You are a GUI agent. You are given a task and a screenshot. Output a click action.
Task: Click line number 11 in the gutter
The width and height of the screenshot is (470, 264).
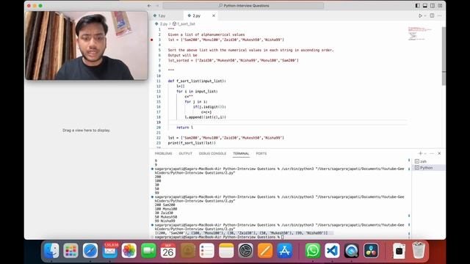point(159,81)
